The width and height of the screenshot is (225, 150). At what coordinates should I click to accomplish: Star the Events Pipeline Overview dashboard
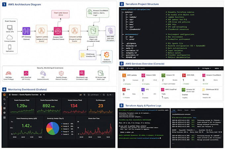tap(41, 95)
